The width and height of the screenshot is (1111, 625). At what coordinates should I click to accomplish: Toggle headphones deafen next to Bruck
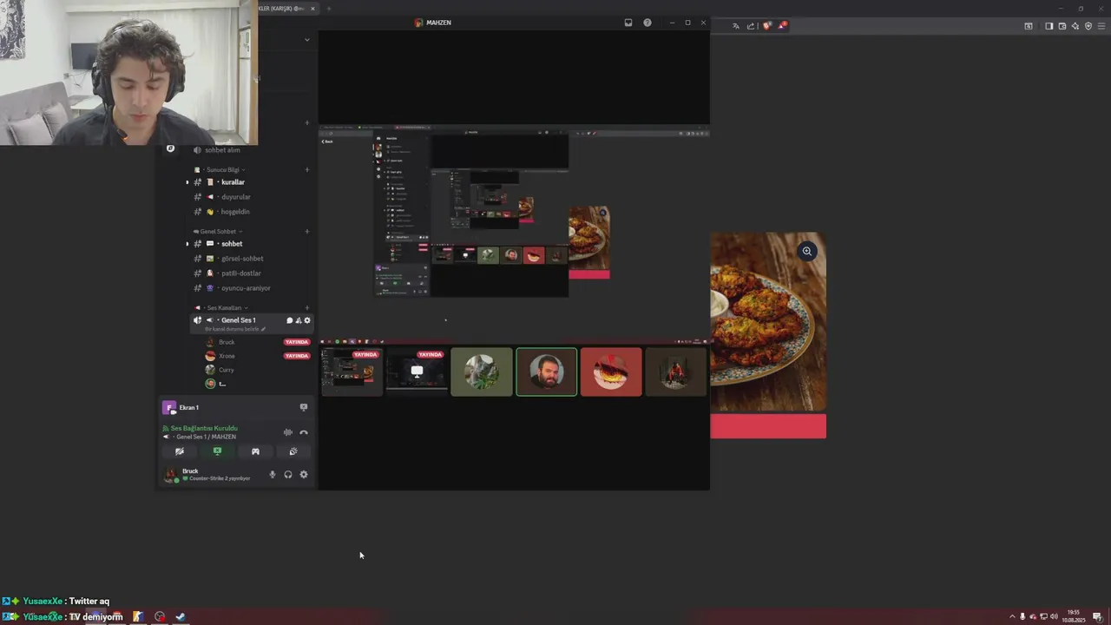point(288,475)
